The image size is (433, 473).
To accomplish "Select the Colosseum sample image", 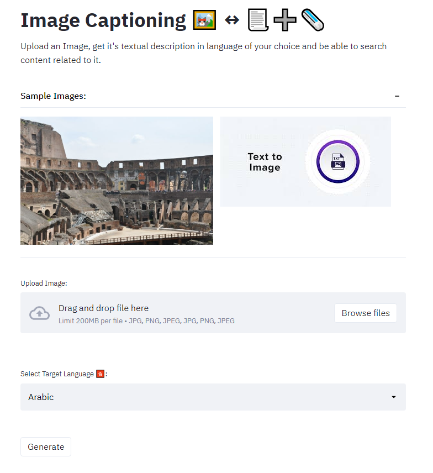I will point(117,180).
